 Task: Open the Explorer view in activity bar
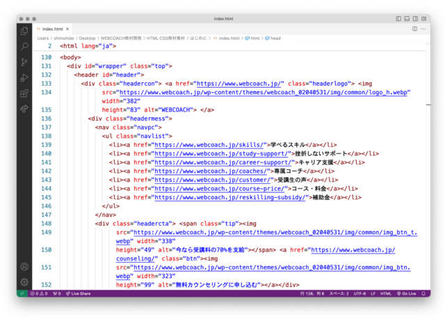tap(24, 31)
